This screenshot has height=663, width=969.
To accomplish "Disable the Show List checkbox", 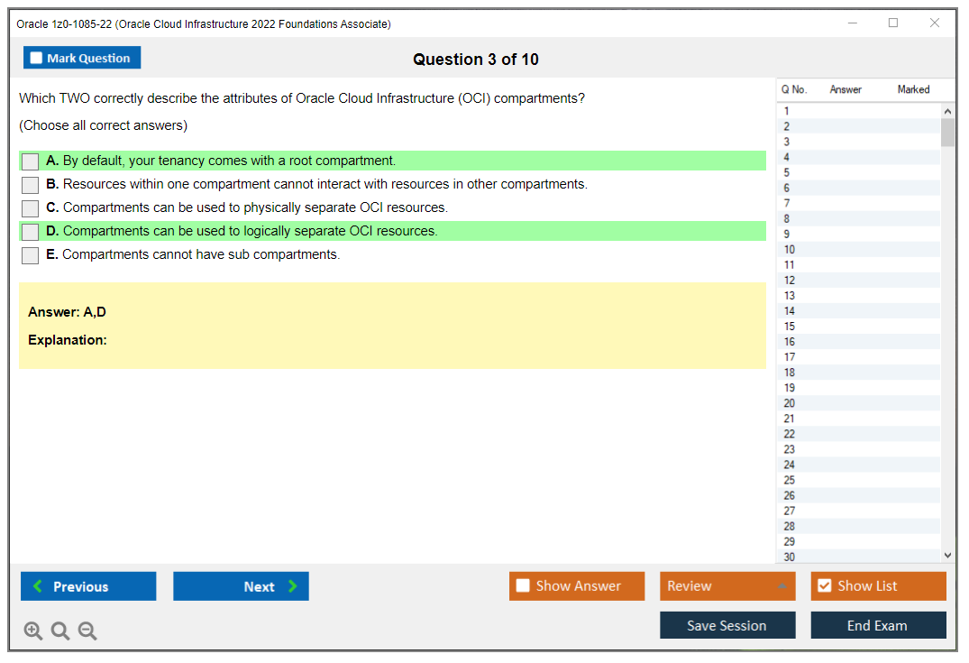I will click(x=824, y=585).
